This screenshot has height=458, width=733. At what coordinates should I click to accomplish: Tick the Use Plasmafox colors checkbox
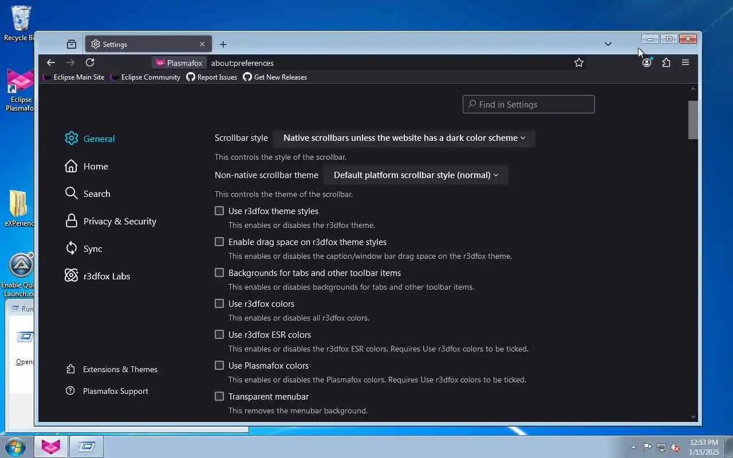[x=219, y=365]
